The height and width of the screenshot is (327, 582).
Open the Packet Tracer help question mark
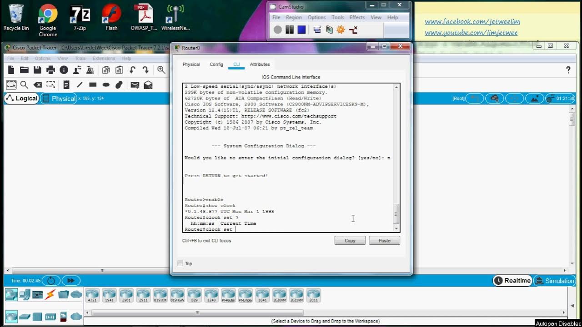click(x=568, y=70)
